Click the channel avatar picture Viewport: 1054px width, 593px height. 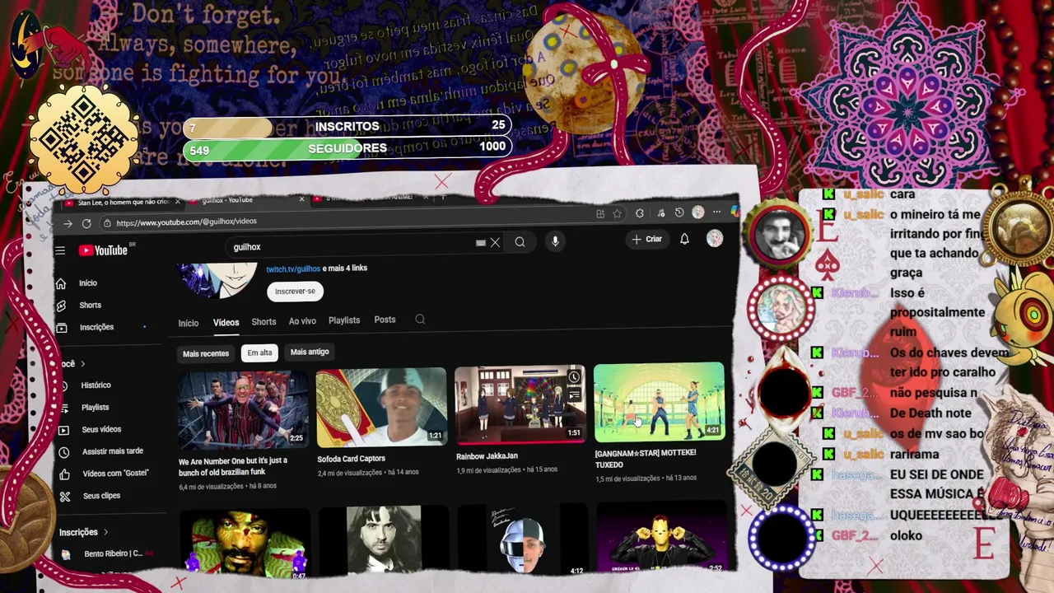click(217, 281)
